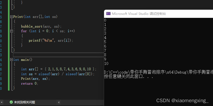Click the green check no-issues icon

[x=11, y=102]
